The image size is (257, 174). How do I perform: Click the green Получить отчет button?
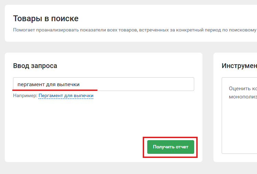click(x=171, y=147)
